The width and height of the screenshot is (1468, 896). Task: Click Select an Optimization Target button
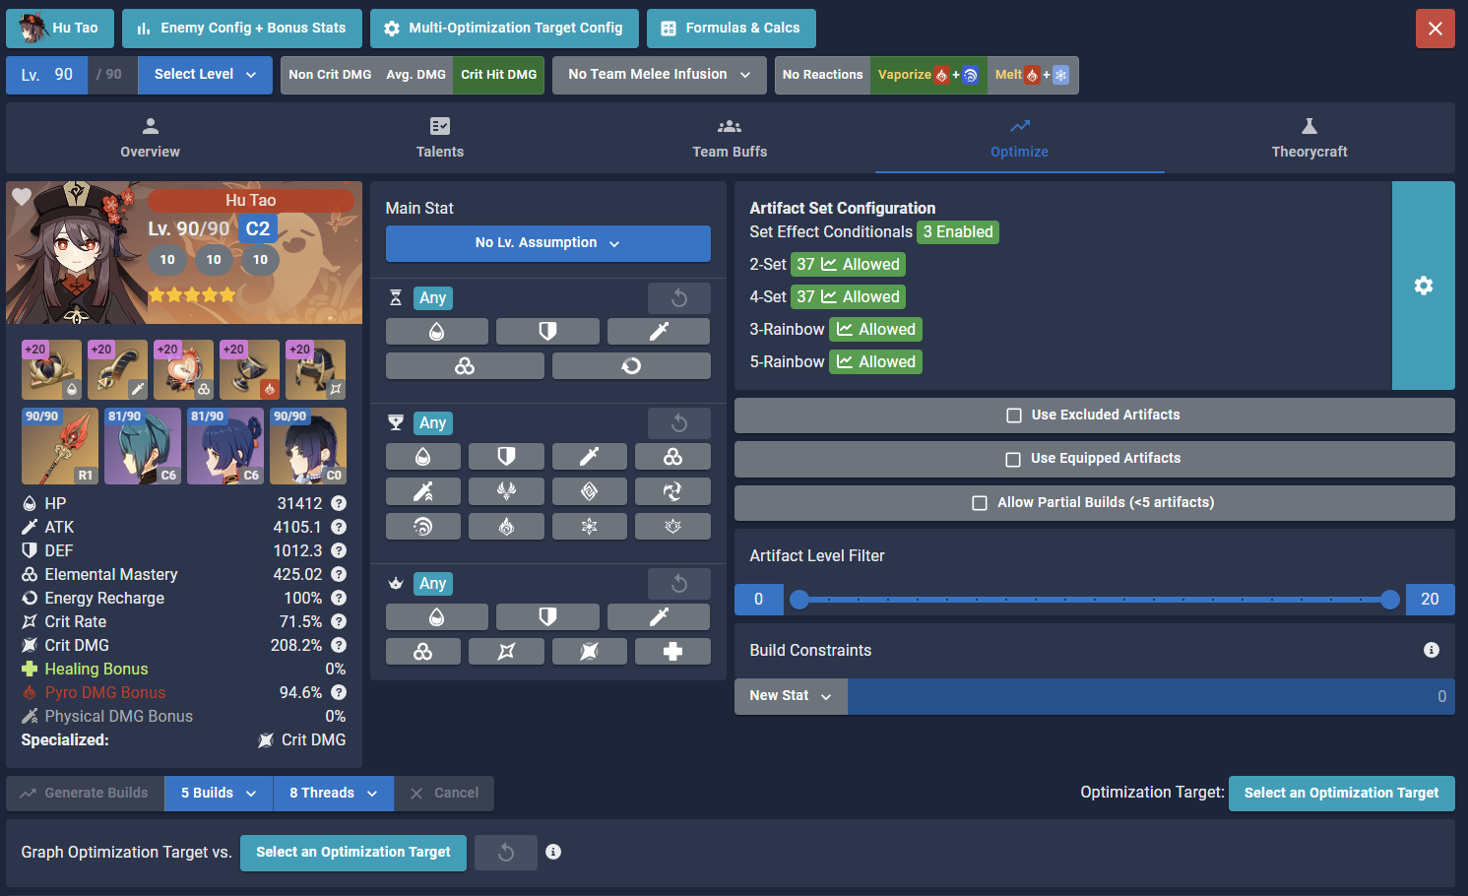[x=1342, y=793]
